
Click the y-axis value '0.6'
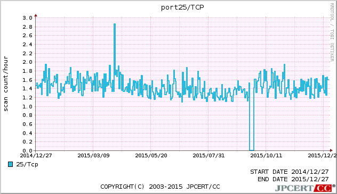[27, 124]
